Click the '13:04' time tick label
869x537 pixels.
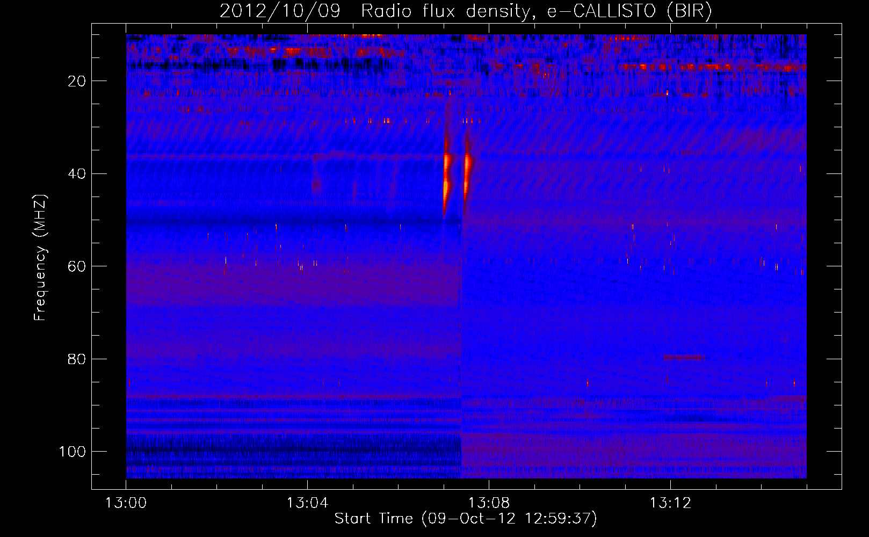(307, 503)
